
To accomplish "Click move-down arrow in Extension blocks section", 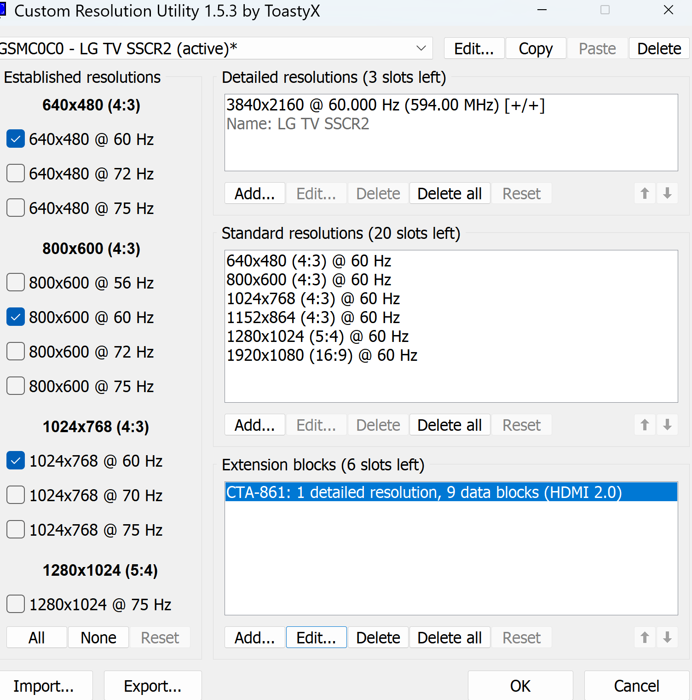I will [667, 637].
